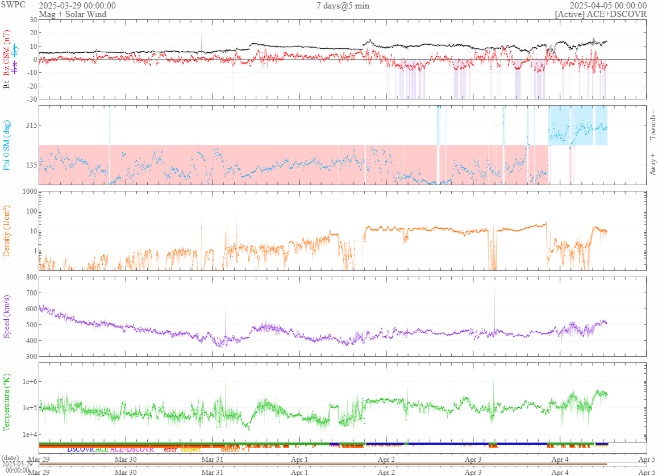
Task: Click the red error legend entry
Action: pos(170,449)
